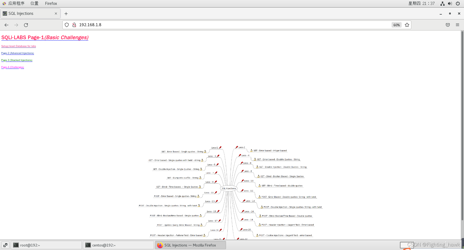
Task: Click the network status icon in top bar
Action: pyautogui.click(x=442, y=4)
